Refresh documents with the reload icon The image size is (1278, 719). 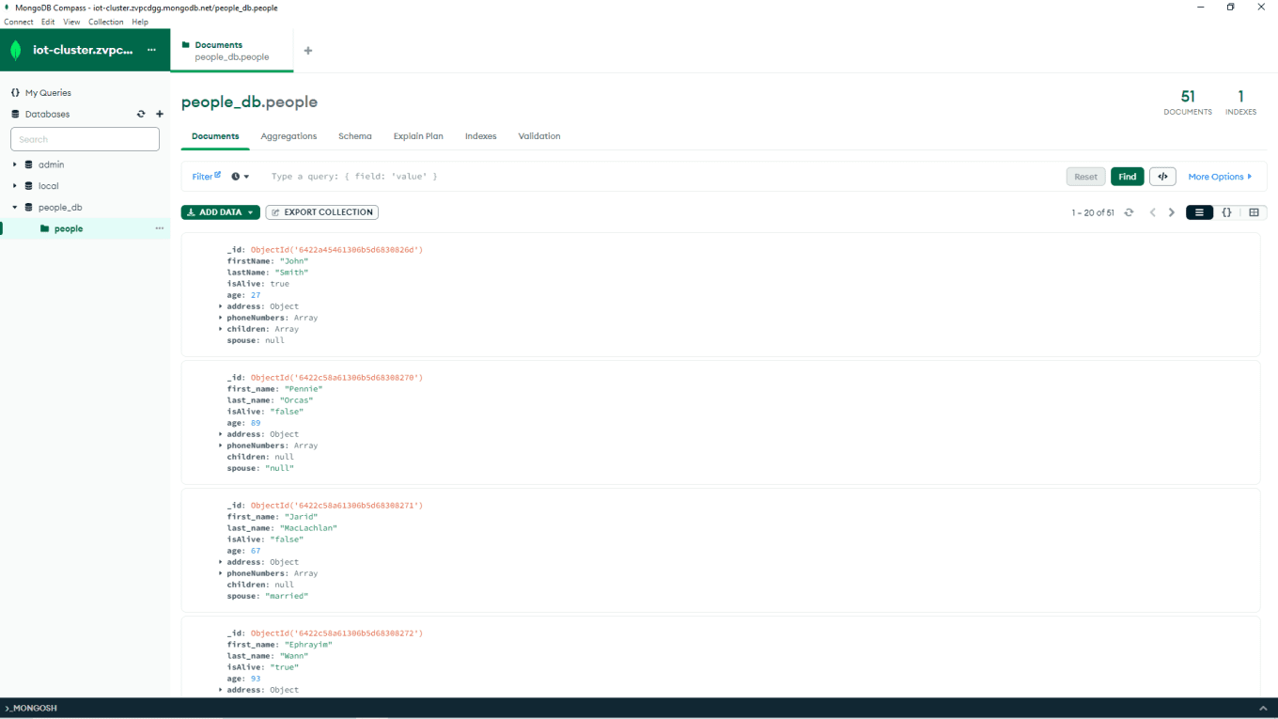[1129, 212]
